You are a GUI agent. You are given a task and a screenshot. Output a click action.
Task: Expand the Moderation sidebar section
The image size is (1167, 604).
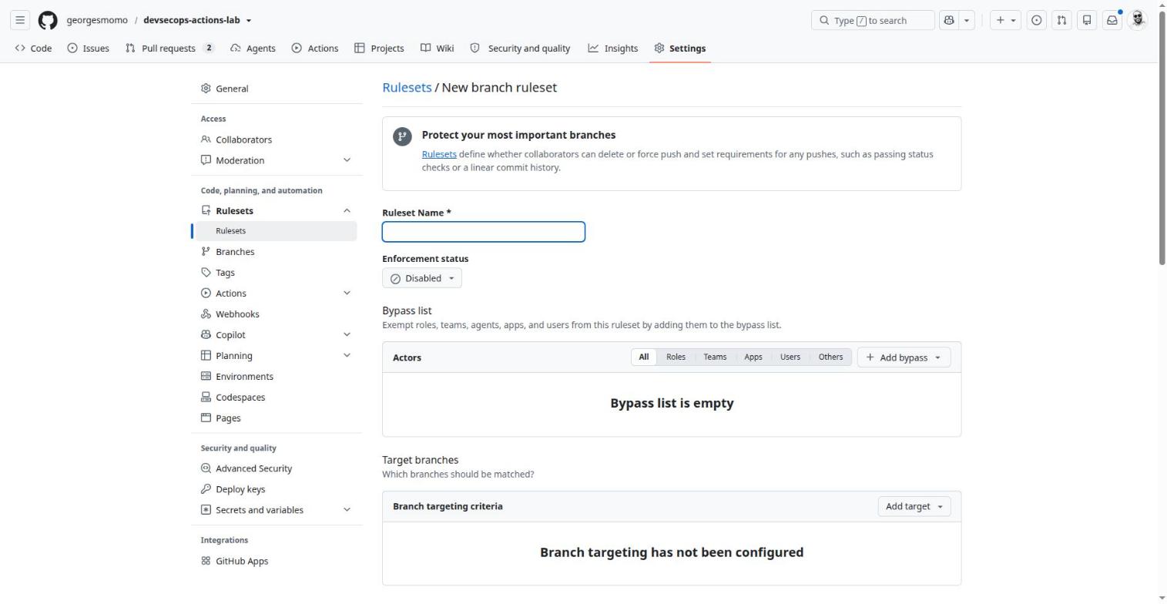pyautogui.click(x=276, y=160)
